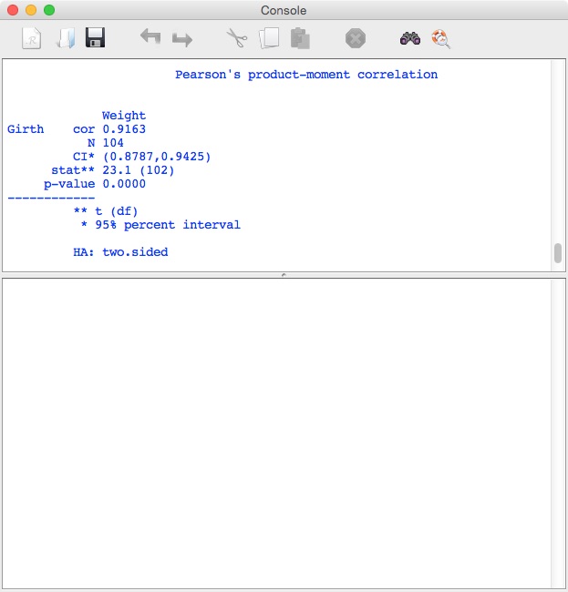The height and width of the screenshot is (592, 568).
Task: Click the N value 104
Action: click(113, 143)
